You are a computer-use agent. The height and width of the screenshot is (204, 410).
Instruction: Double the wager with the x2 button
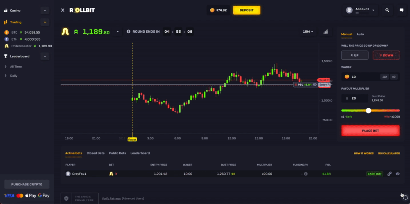pos(394,77)
